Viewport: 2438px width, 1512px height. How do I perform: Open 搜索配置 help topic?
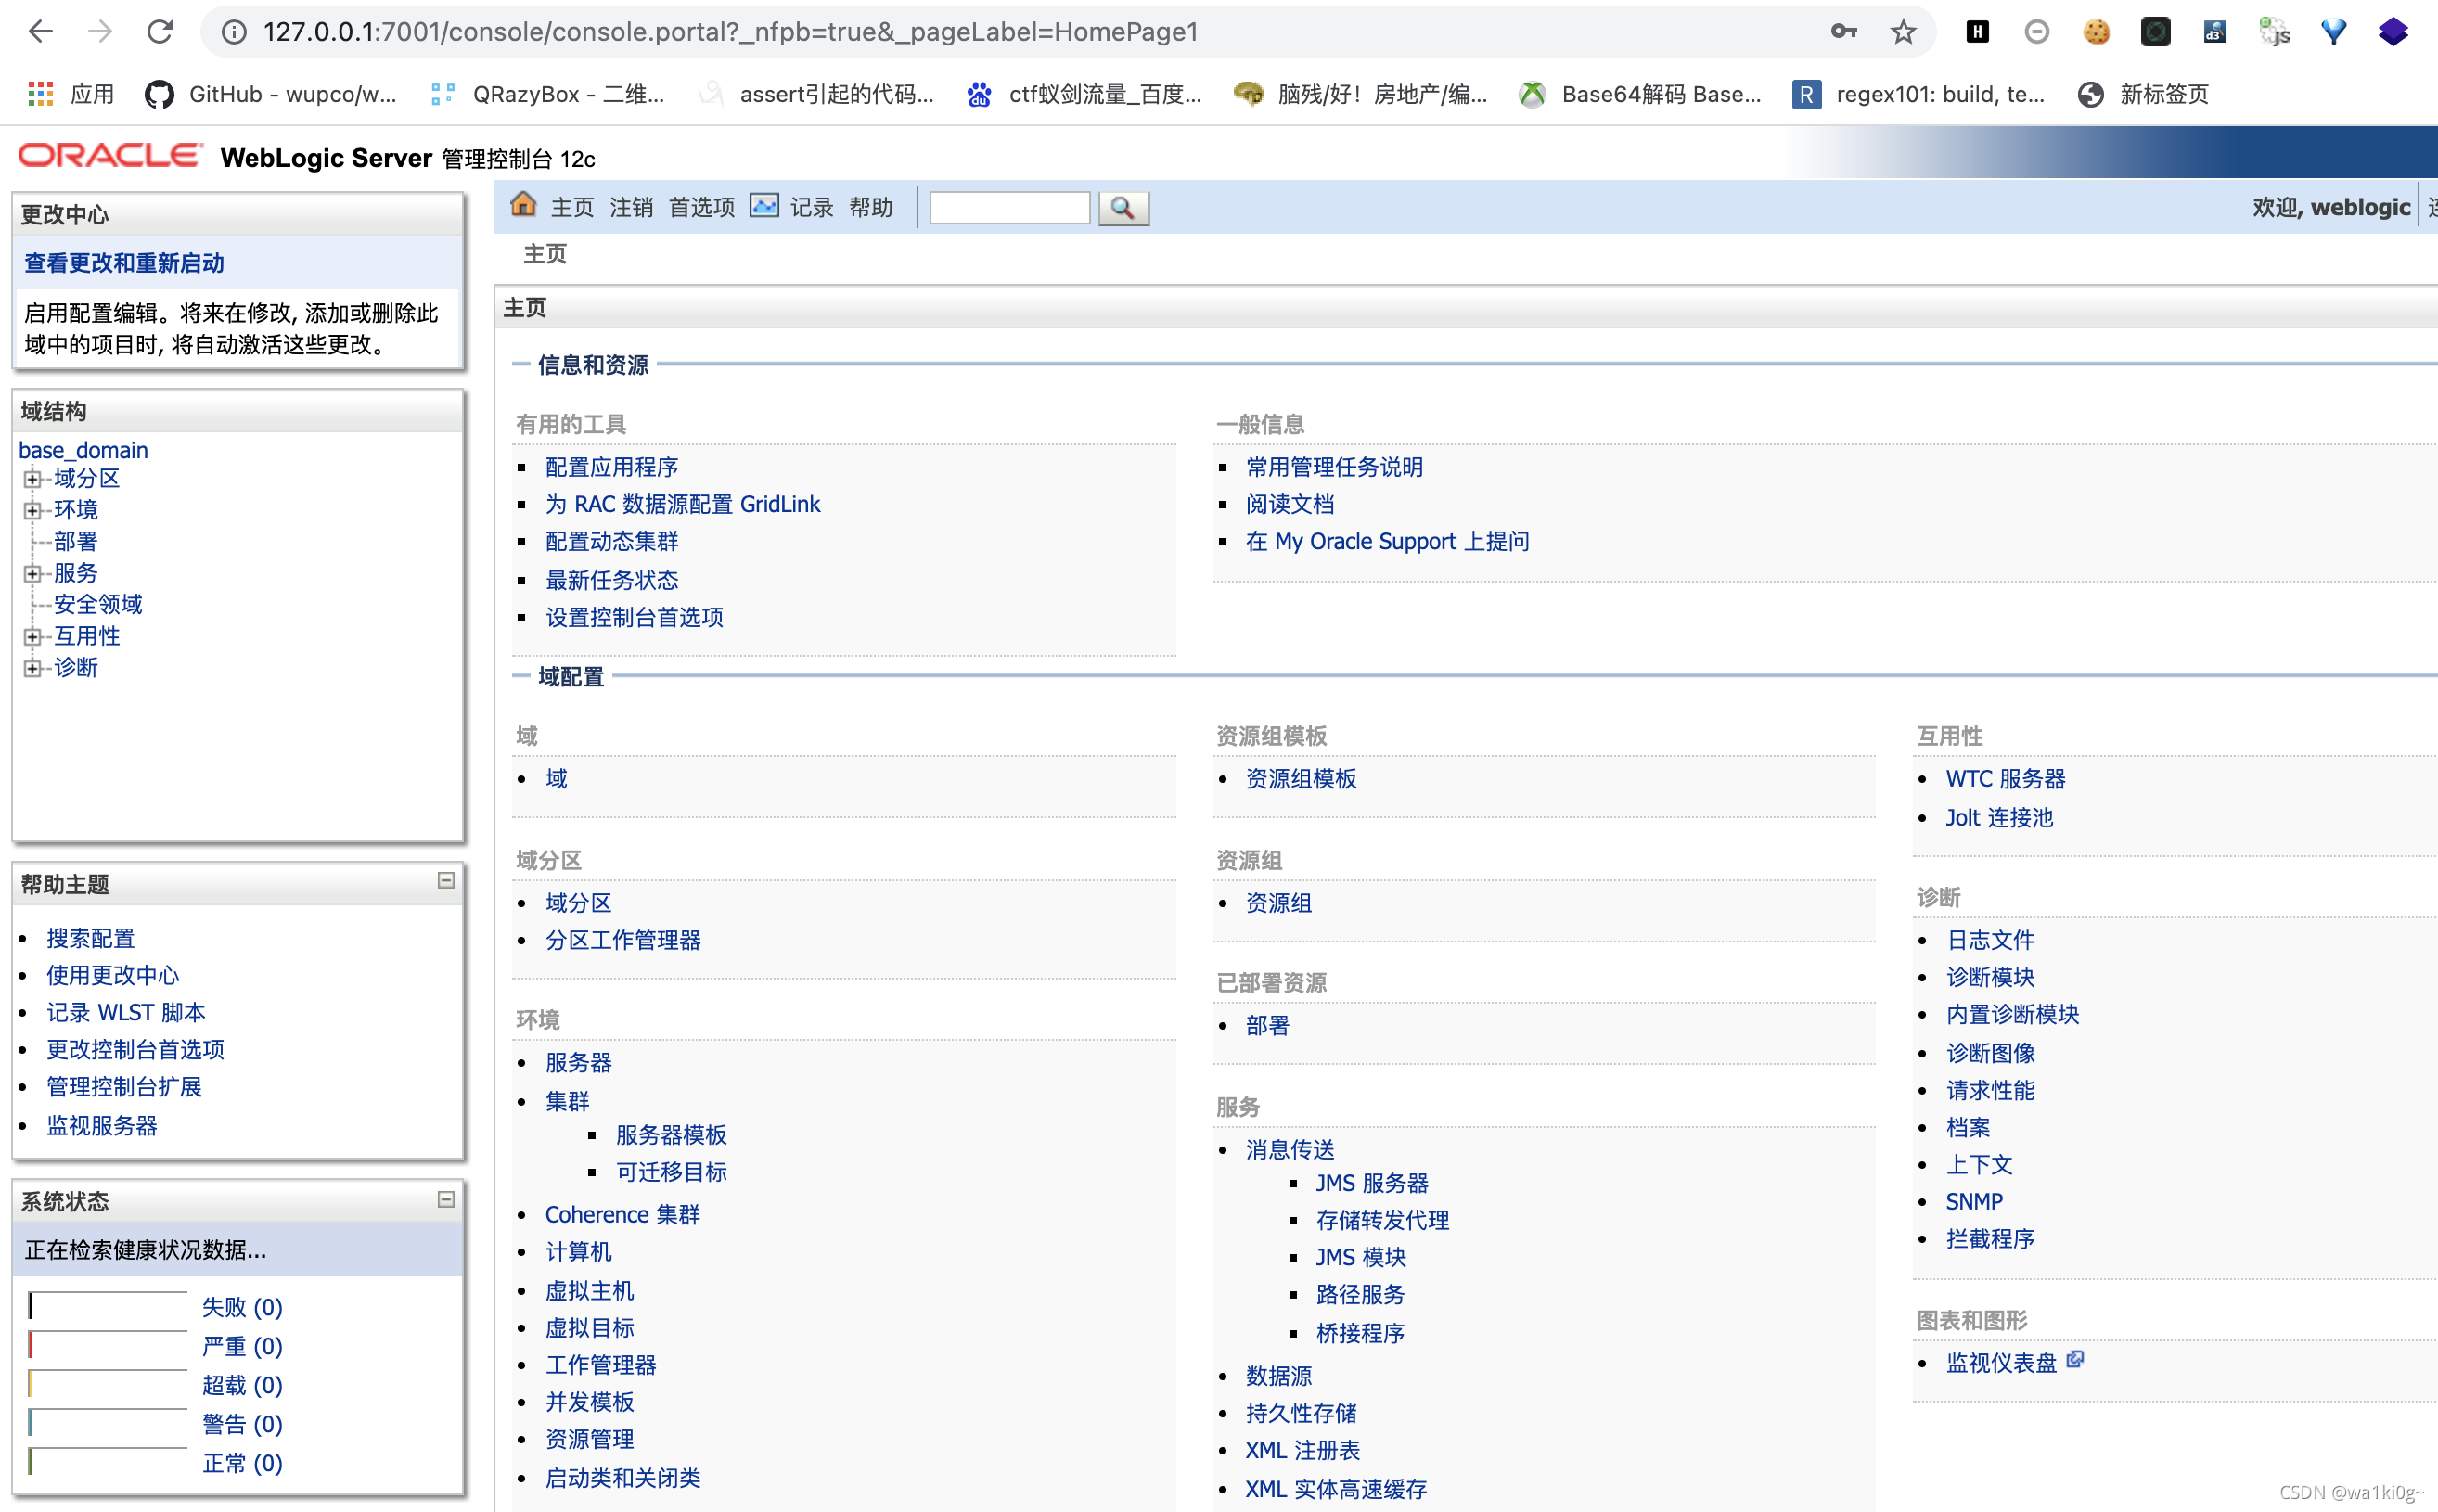pyautogui.click(x=91, y=938)
